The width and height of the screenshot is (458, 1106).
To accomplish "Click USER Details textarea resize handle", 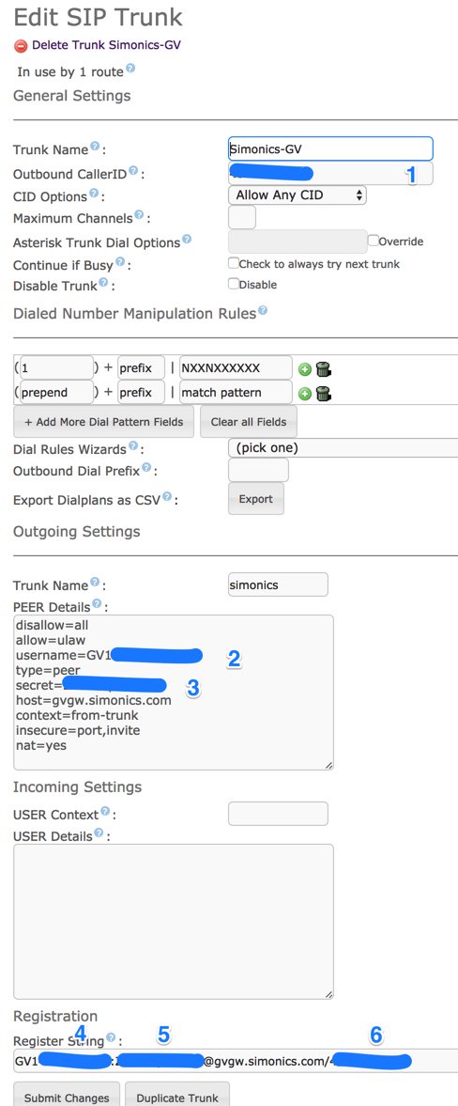I will click(329, 995).
